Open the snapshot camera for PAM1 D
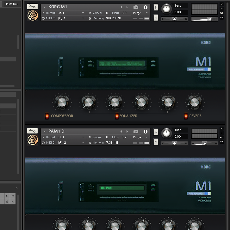The image size is (230, 230). pos(136,132)
